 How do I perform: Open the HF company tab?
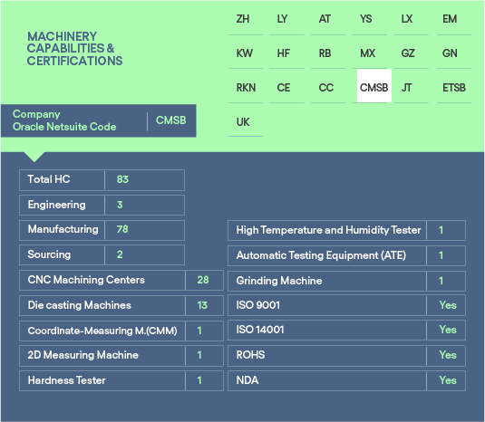click(x=286, y=53)
